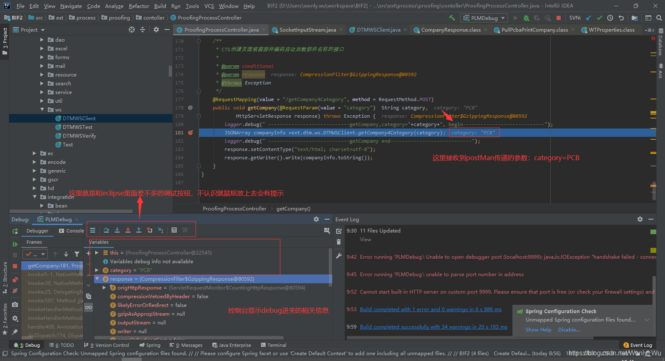This screenshot has width=665, height=361.
Task: Toggle Mute Breakpoints in the debug sidebar
Action: coord(15,291)
